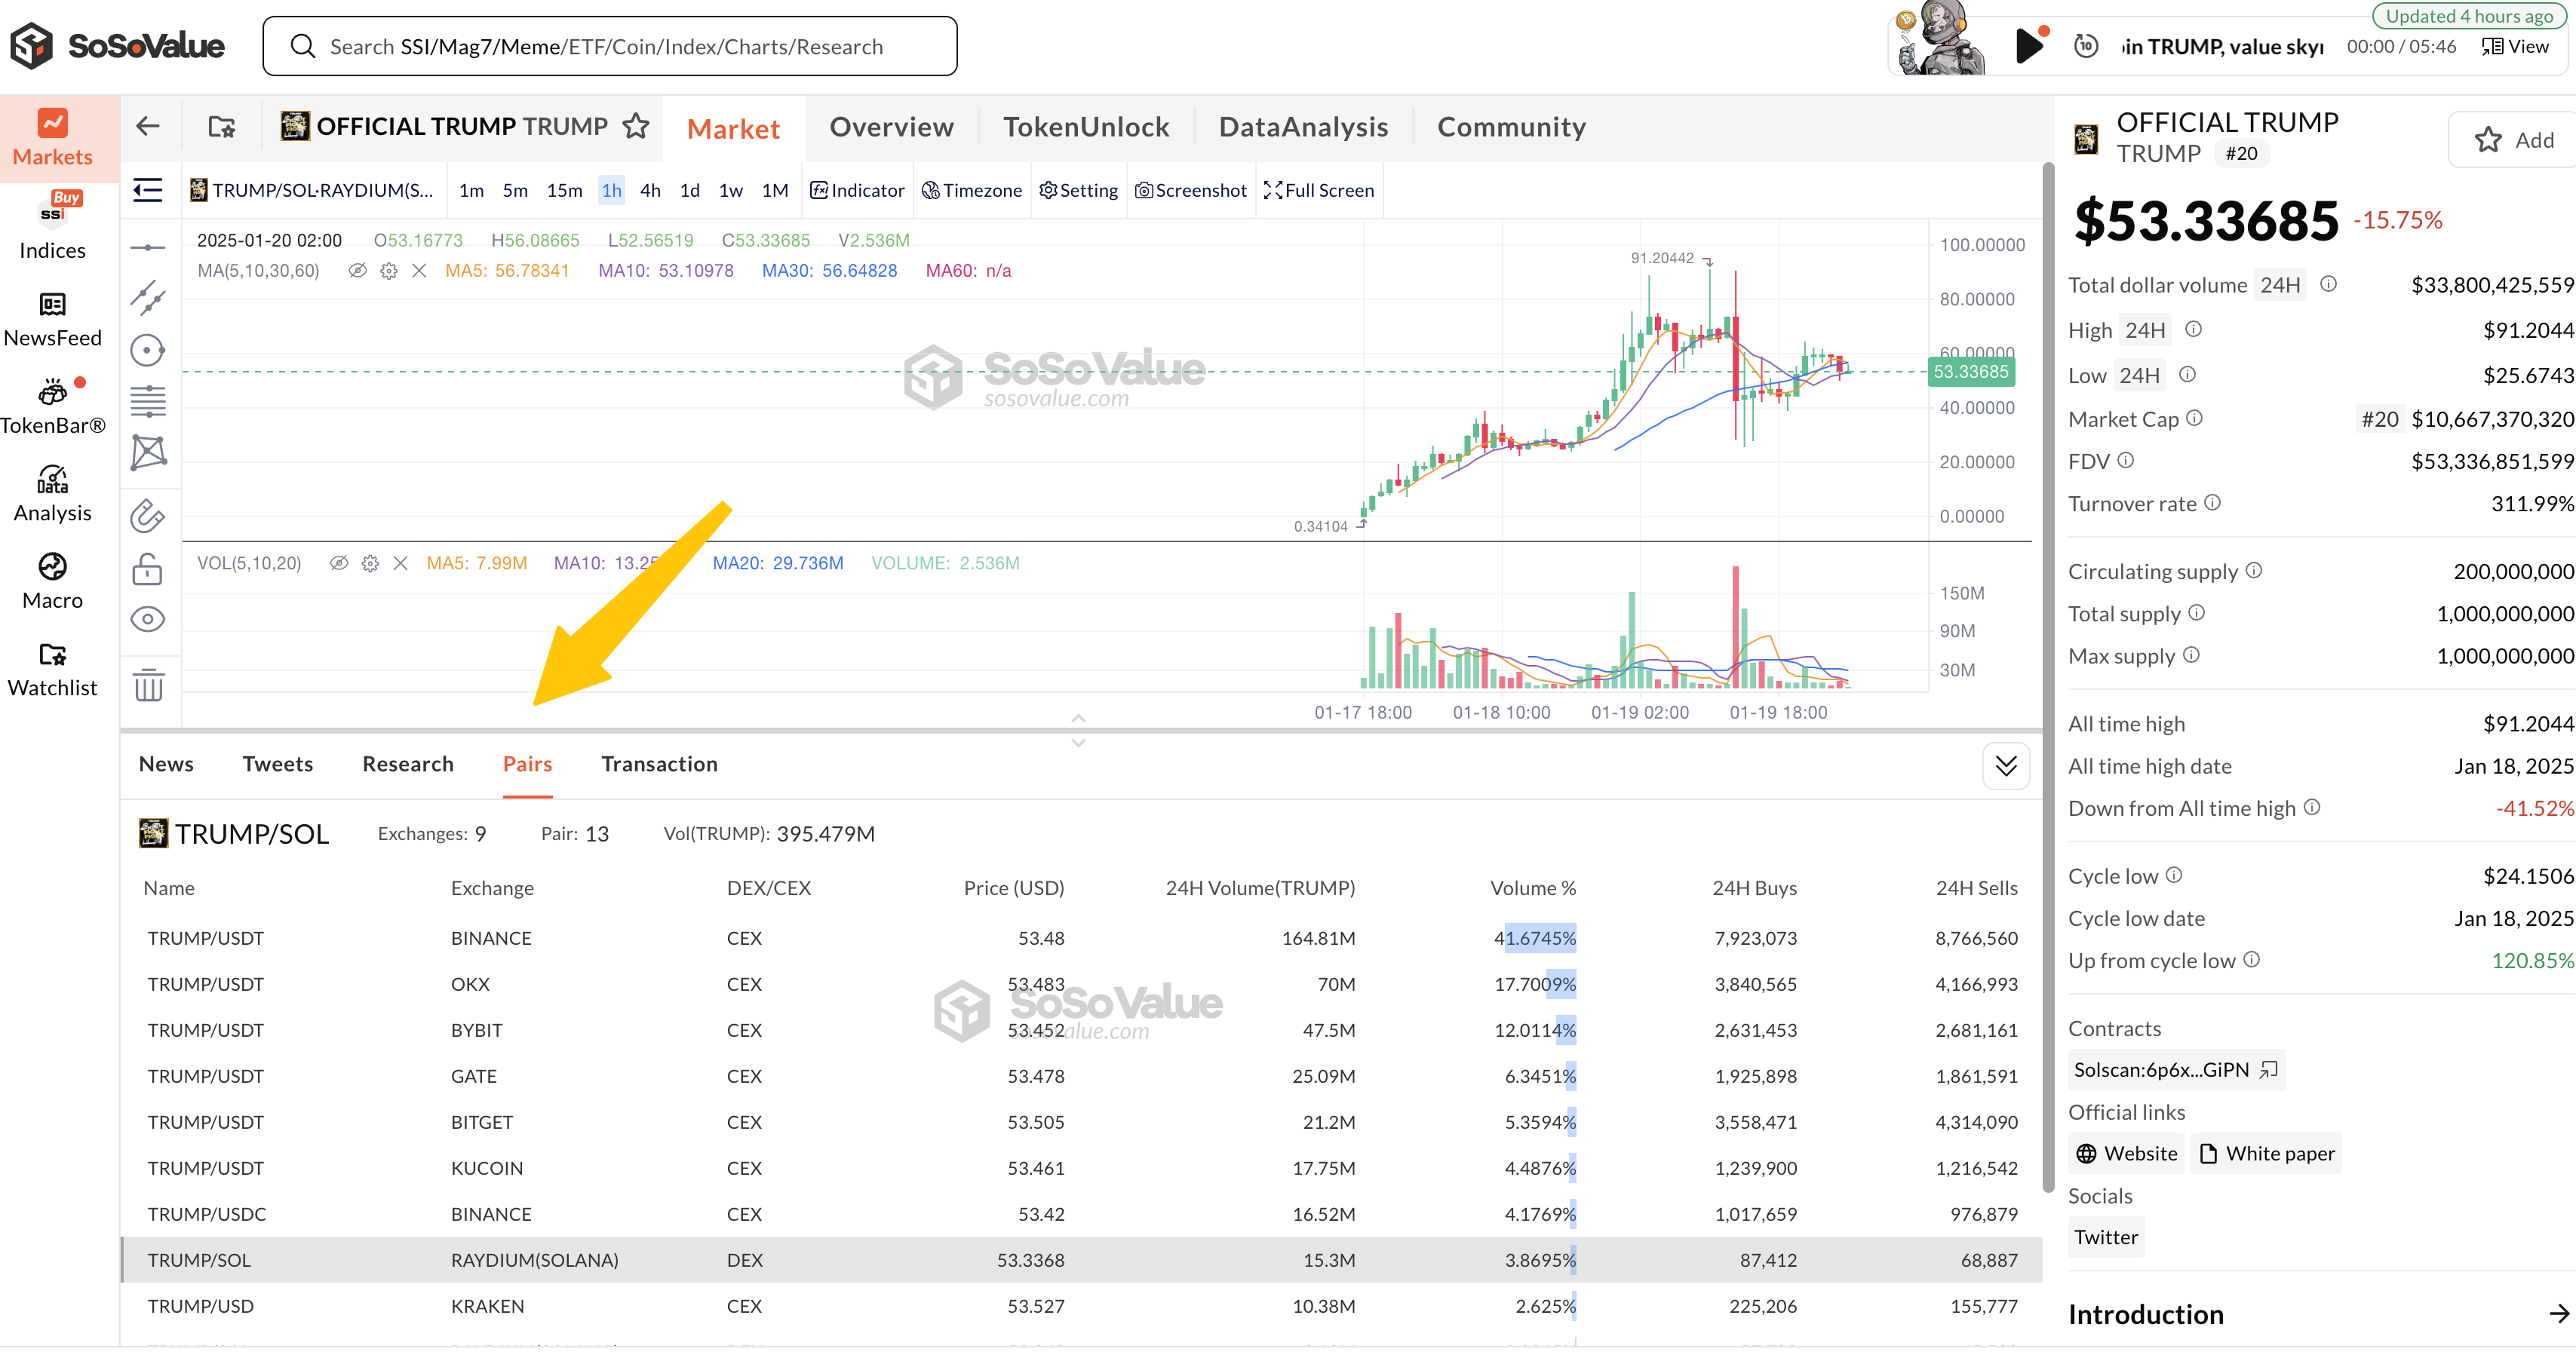Screen dimensions: 2576x1352
Task: Toggle show/hide all drawings eye icon
Action: pos(148,619)
